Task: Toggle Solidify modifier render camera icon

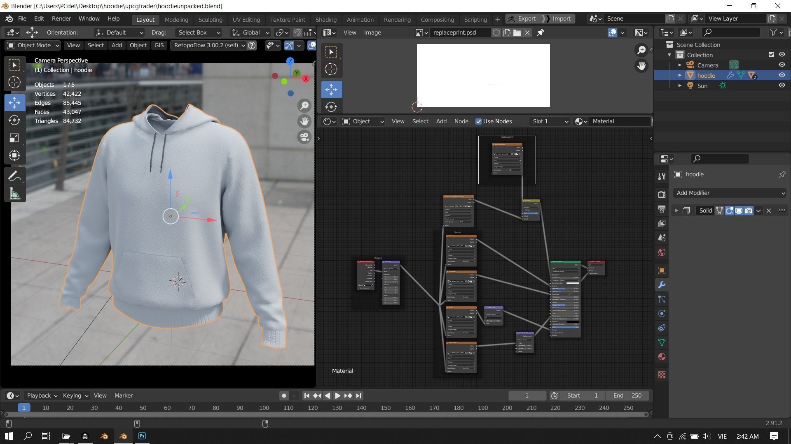Action: [x=749, y=210]
